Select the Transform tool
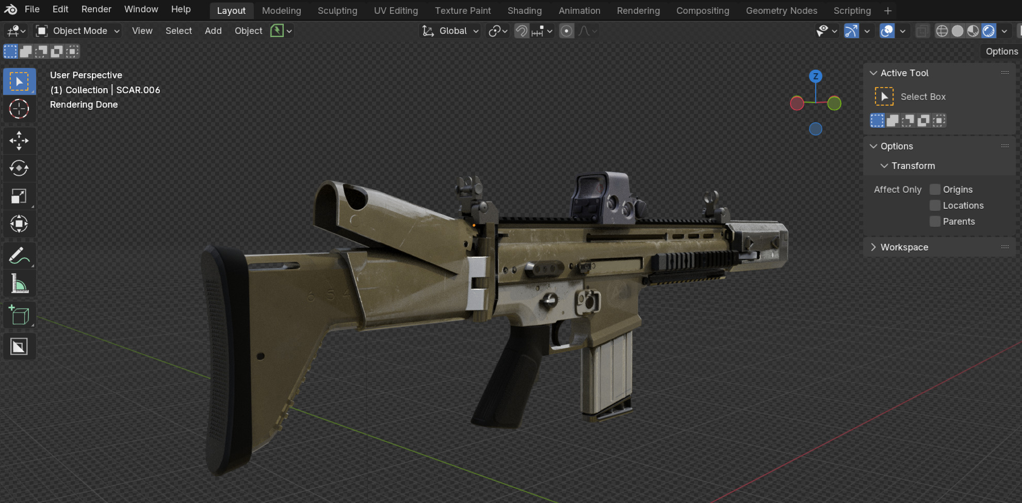Image resolution: width=1022 pixels, height=503 pixels. [20, 224]
